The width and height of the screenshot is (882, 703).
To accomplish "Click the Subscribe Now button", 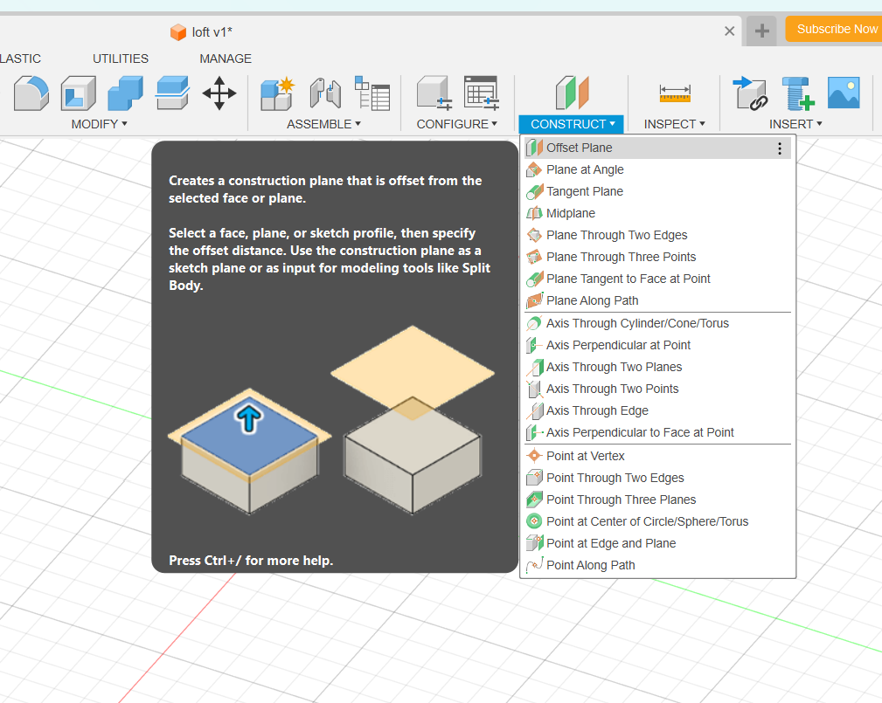I will point(834,29).
